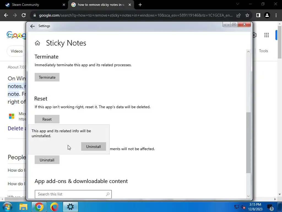
Task: Reload the page in Chrome
Action: coord(24,15)
